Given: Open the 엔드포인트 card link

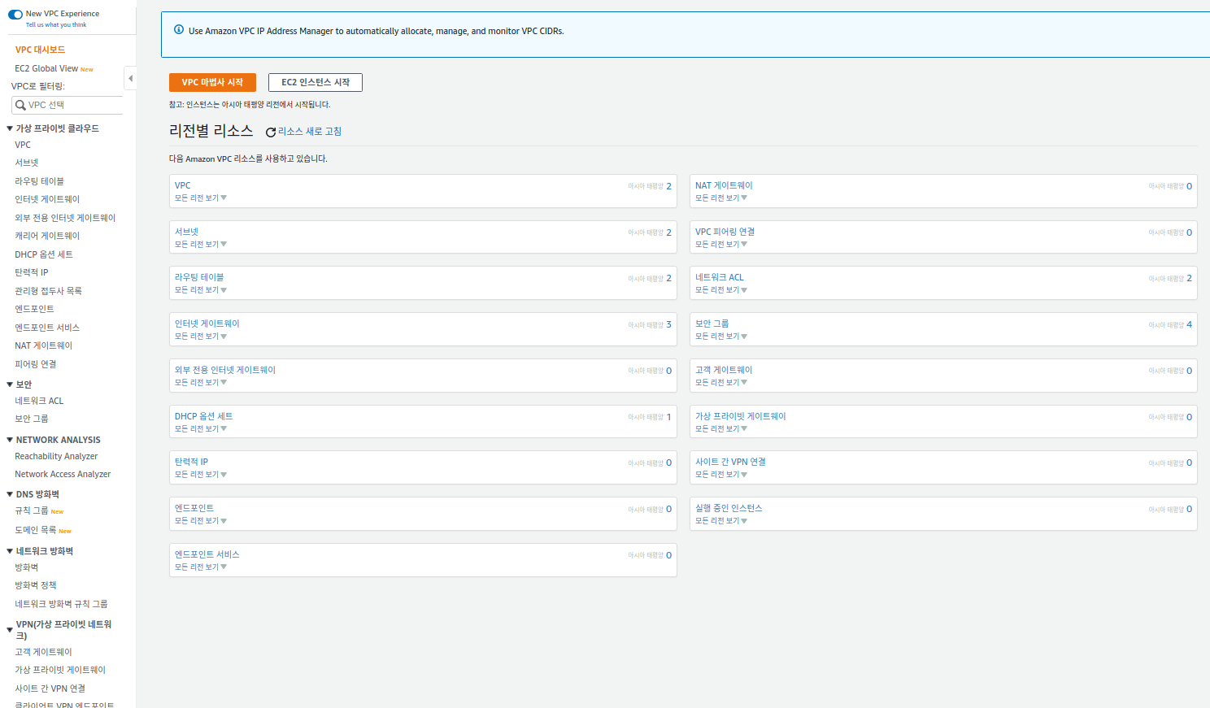Looking at the screenshot, I should click(x=194, y=508).
